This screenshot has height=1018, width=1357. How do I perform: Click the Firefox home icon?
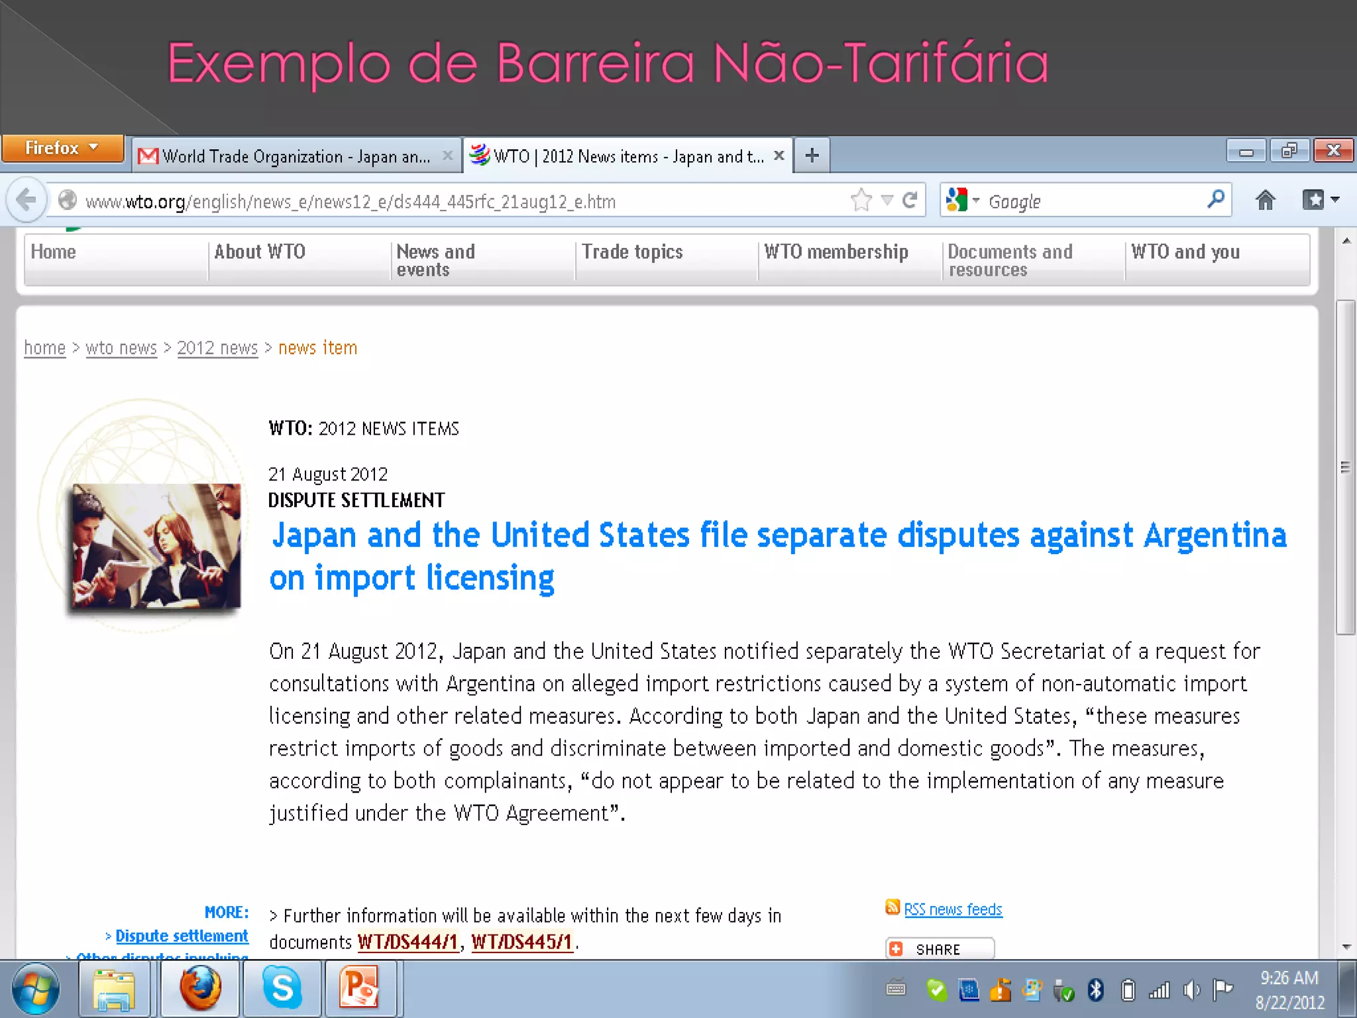point(1265,200)
